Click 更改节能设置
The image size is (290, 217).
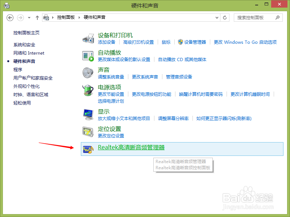(x=111, y=94)
